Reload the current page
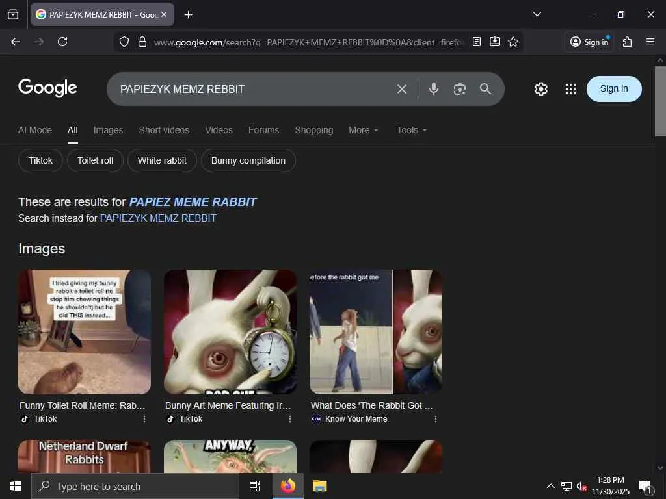This screenshot has width=666, height=499. [62, 42]
